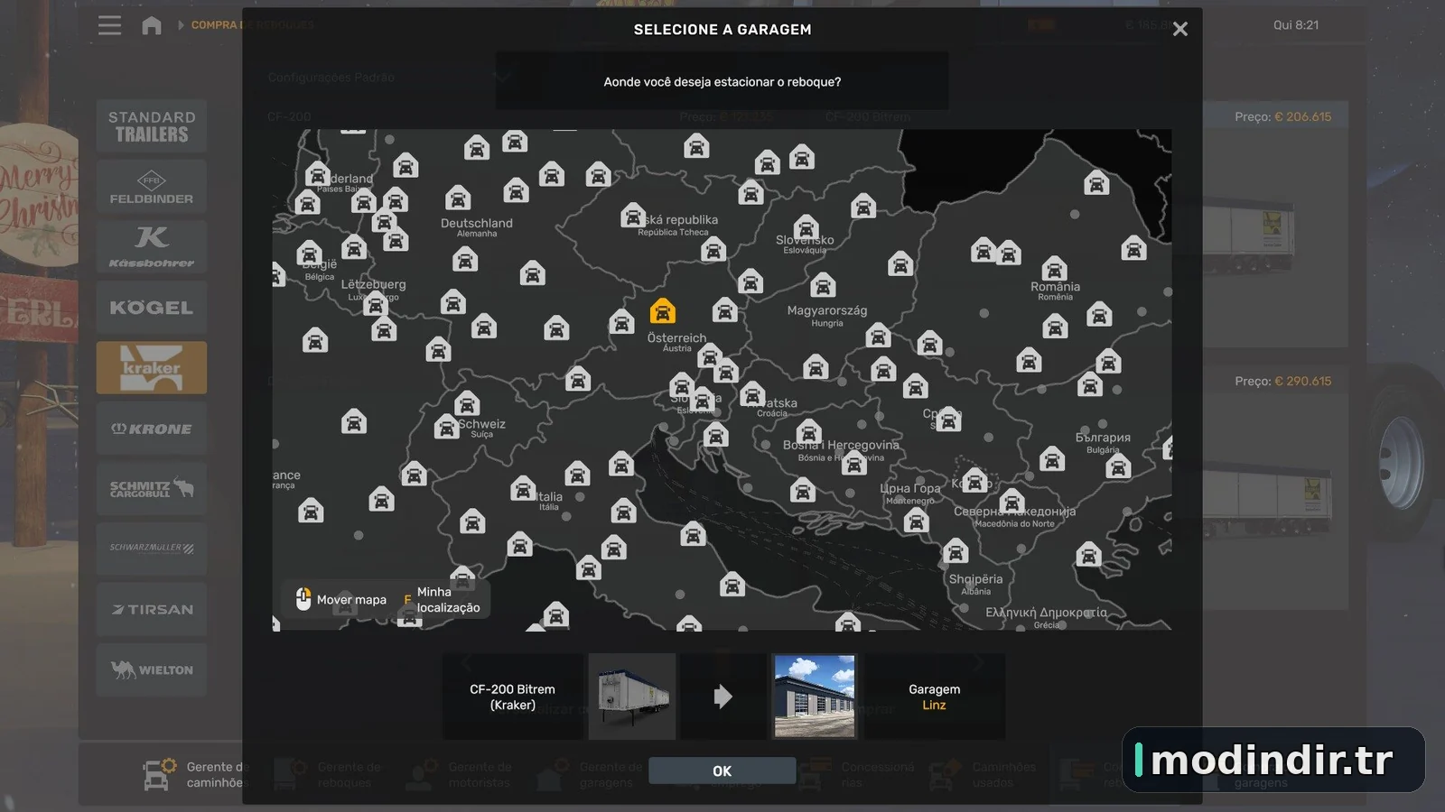Click the Garagem Linz destination label
Screen dimensions: 1445x812
click(x=935, y=697)
